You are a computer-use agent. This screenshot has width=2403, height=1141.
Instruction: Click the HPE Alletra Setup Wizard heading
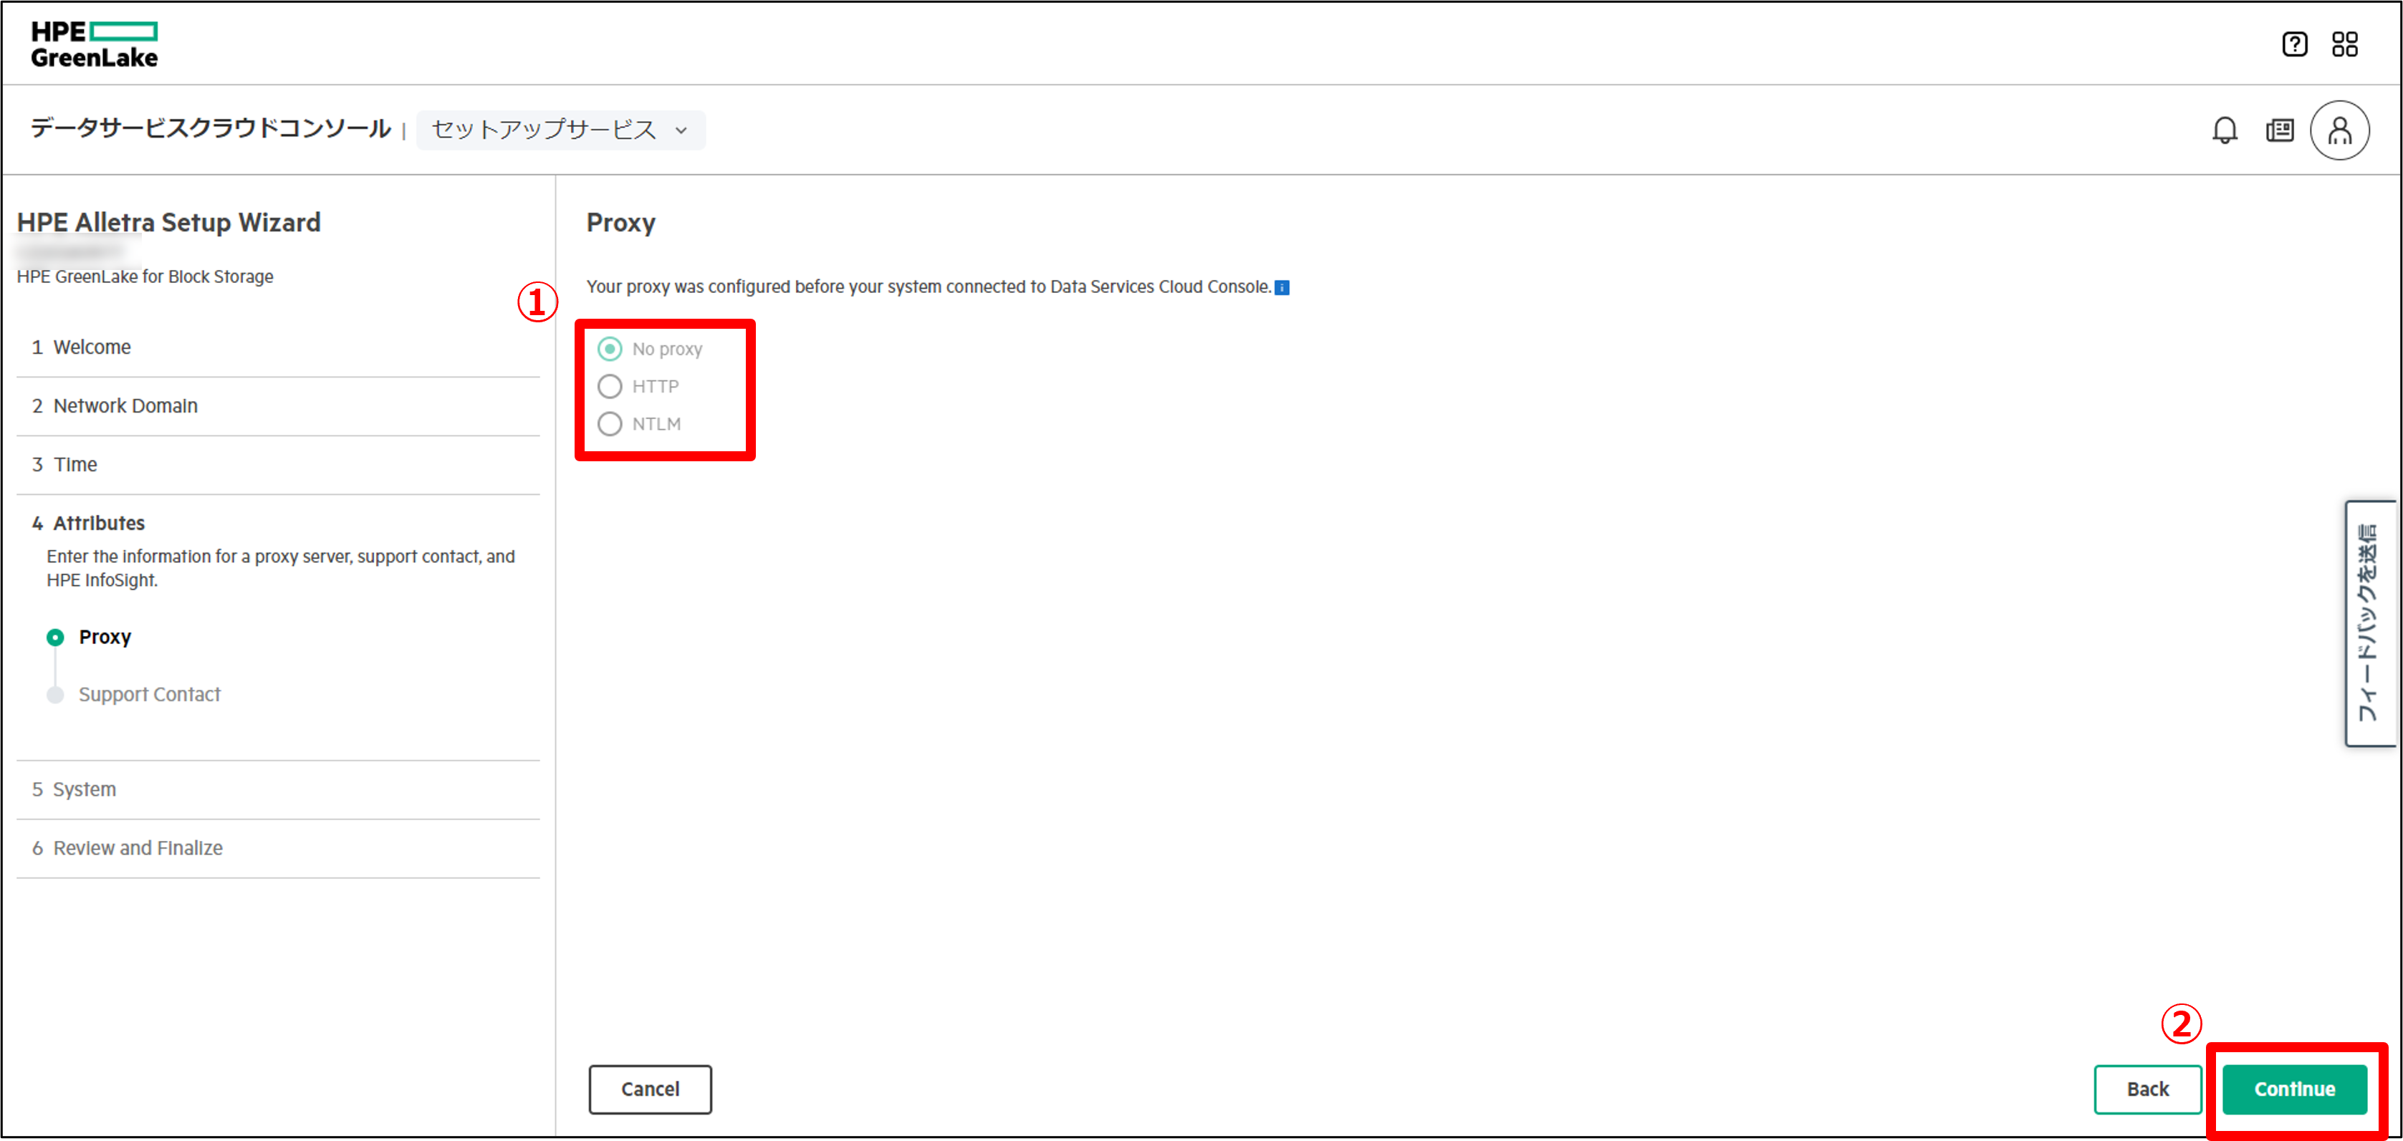point(169,222)
